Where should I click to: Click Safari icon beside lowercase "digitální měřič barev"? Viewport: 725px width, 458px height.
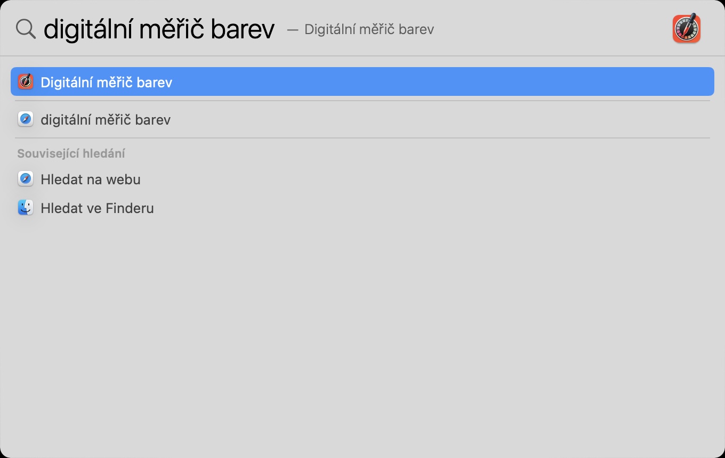(26, 119)
